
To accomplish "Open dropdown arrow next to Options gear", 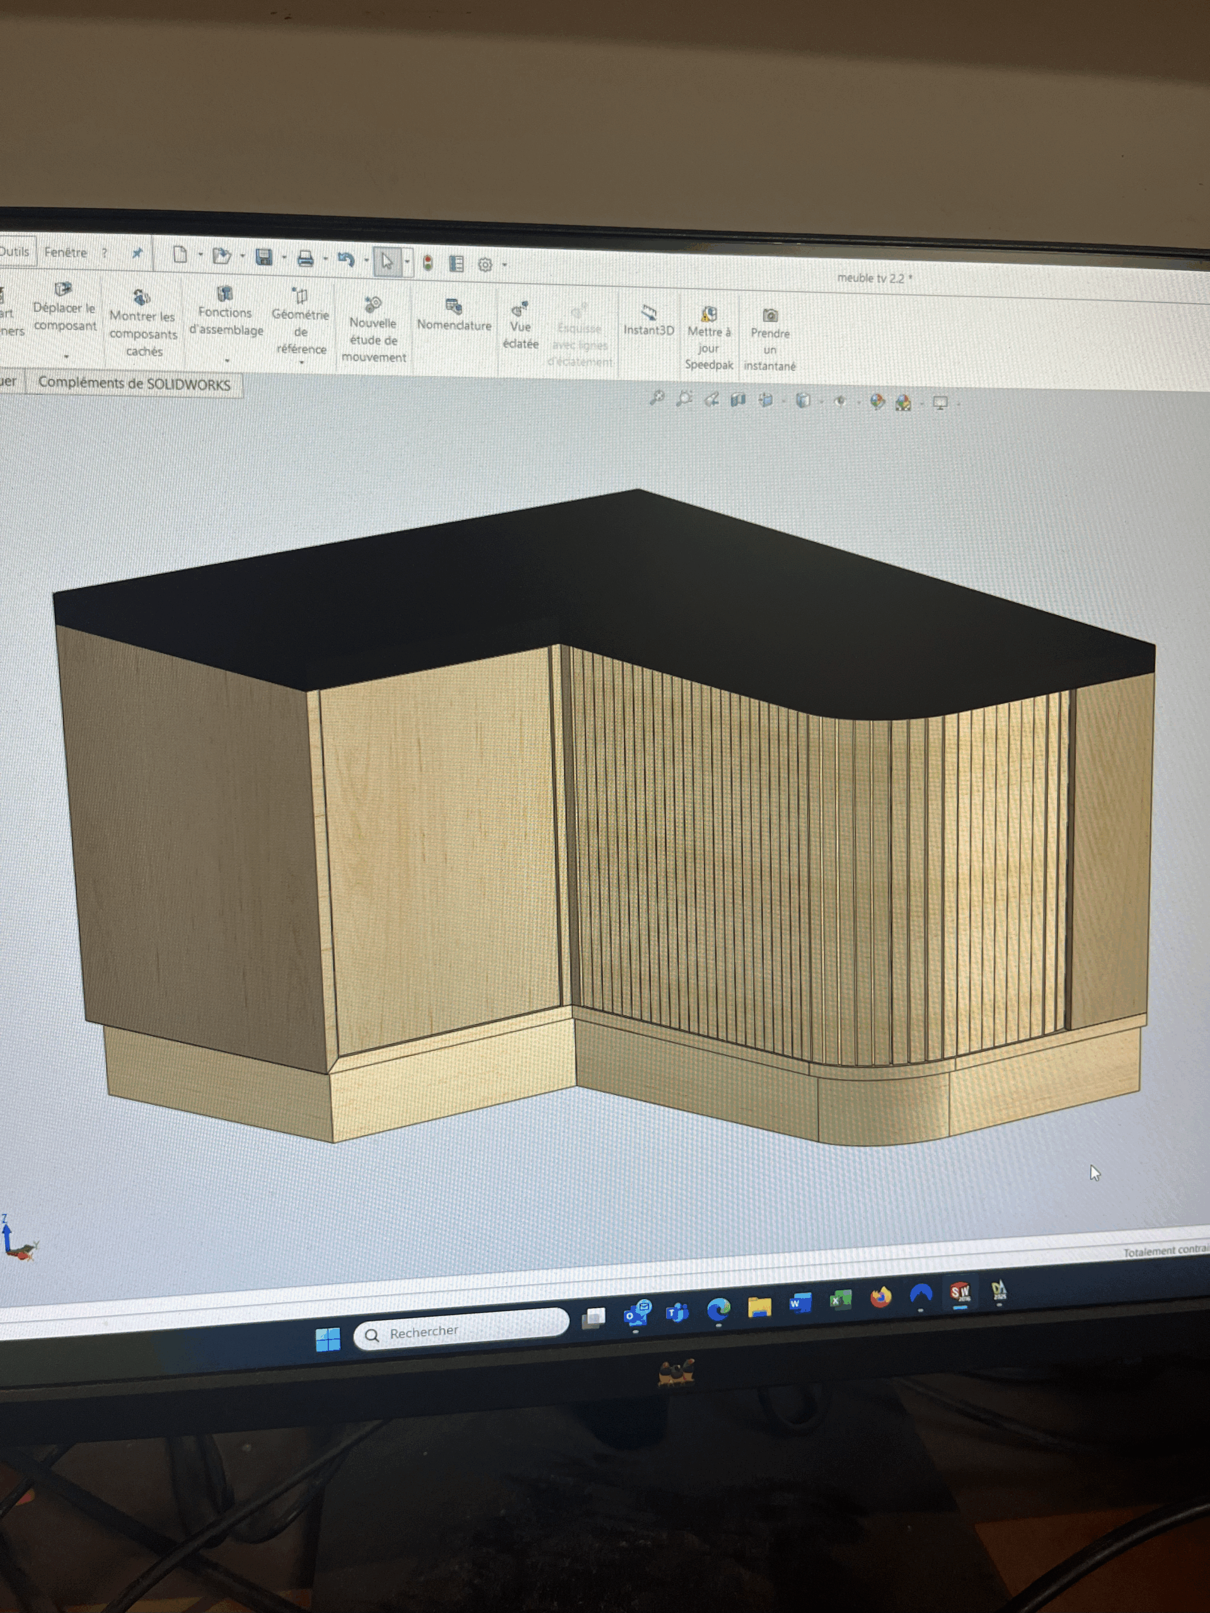I will pyautogui.click(x=505, y=265).
